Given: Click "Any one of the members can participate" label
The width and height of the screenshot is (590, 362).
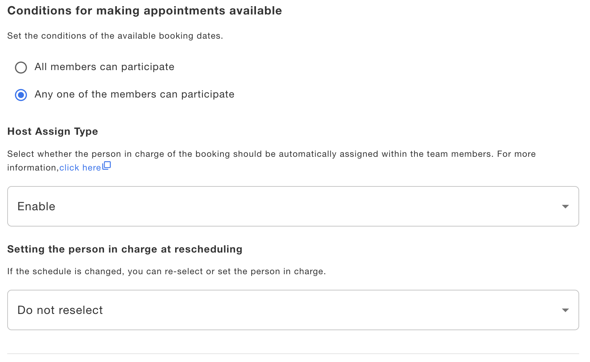Looking at the screenshot, I should [x=134, y=94].
